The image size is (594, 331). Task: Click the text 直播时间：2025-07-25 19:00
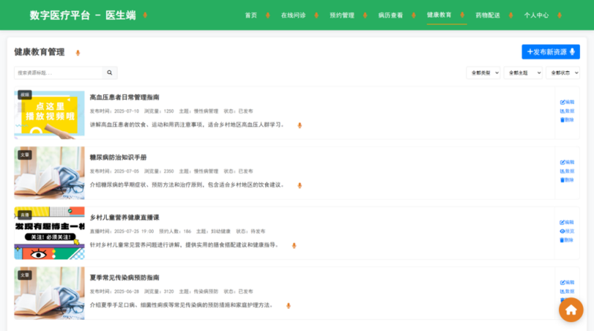(122, 231)
